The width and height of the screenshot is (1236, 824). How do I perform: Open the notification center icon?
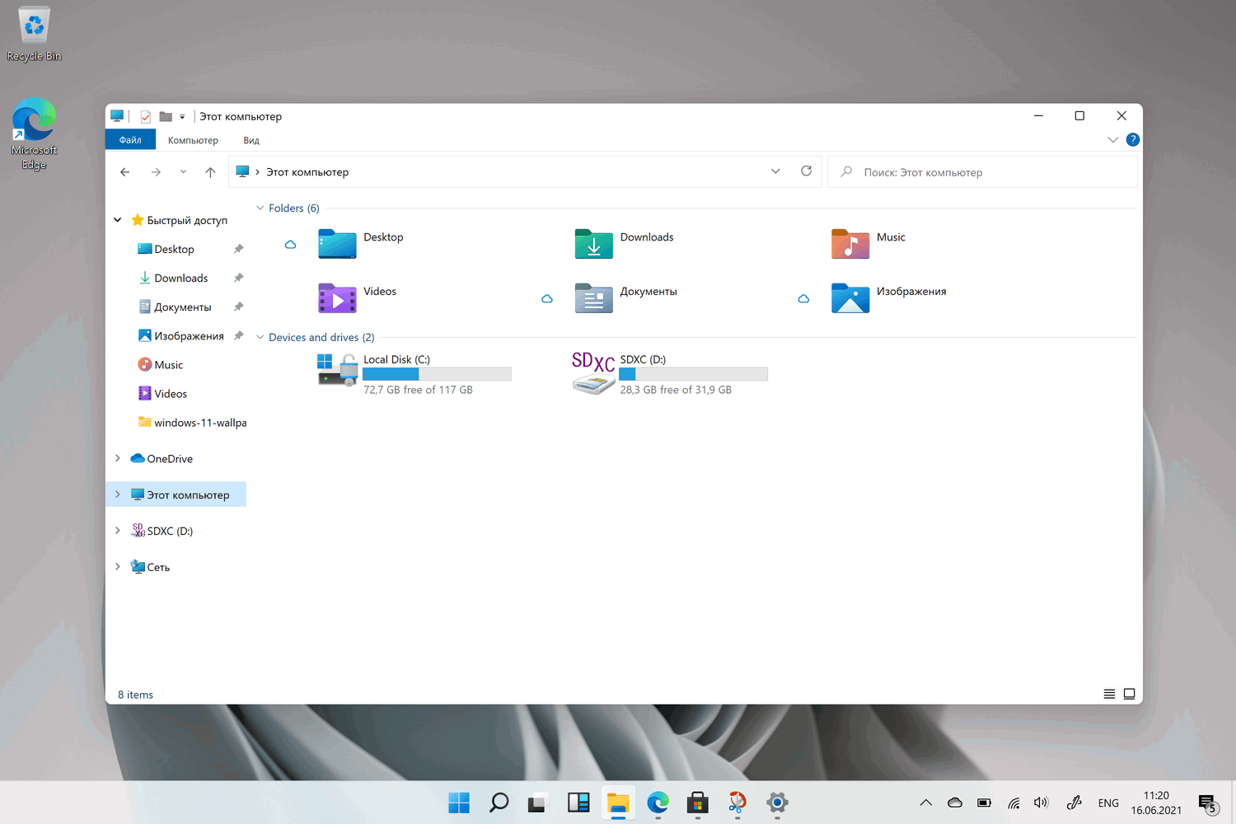(x=1208, y=803)
